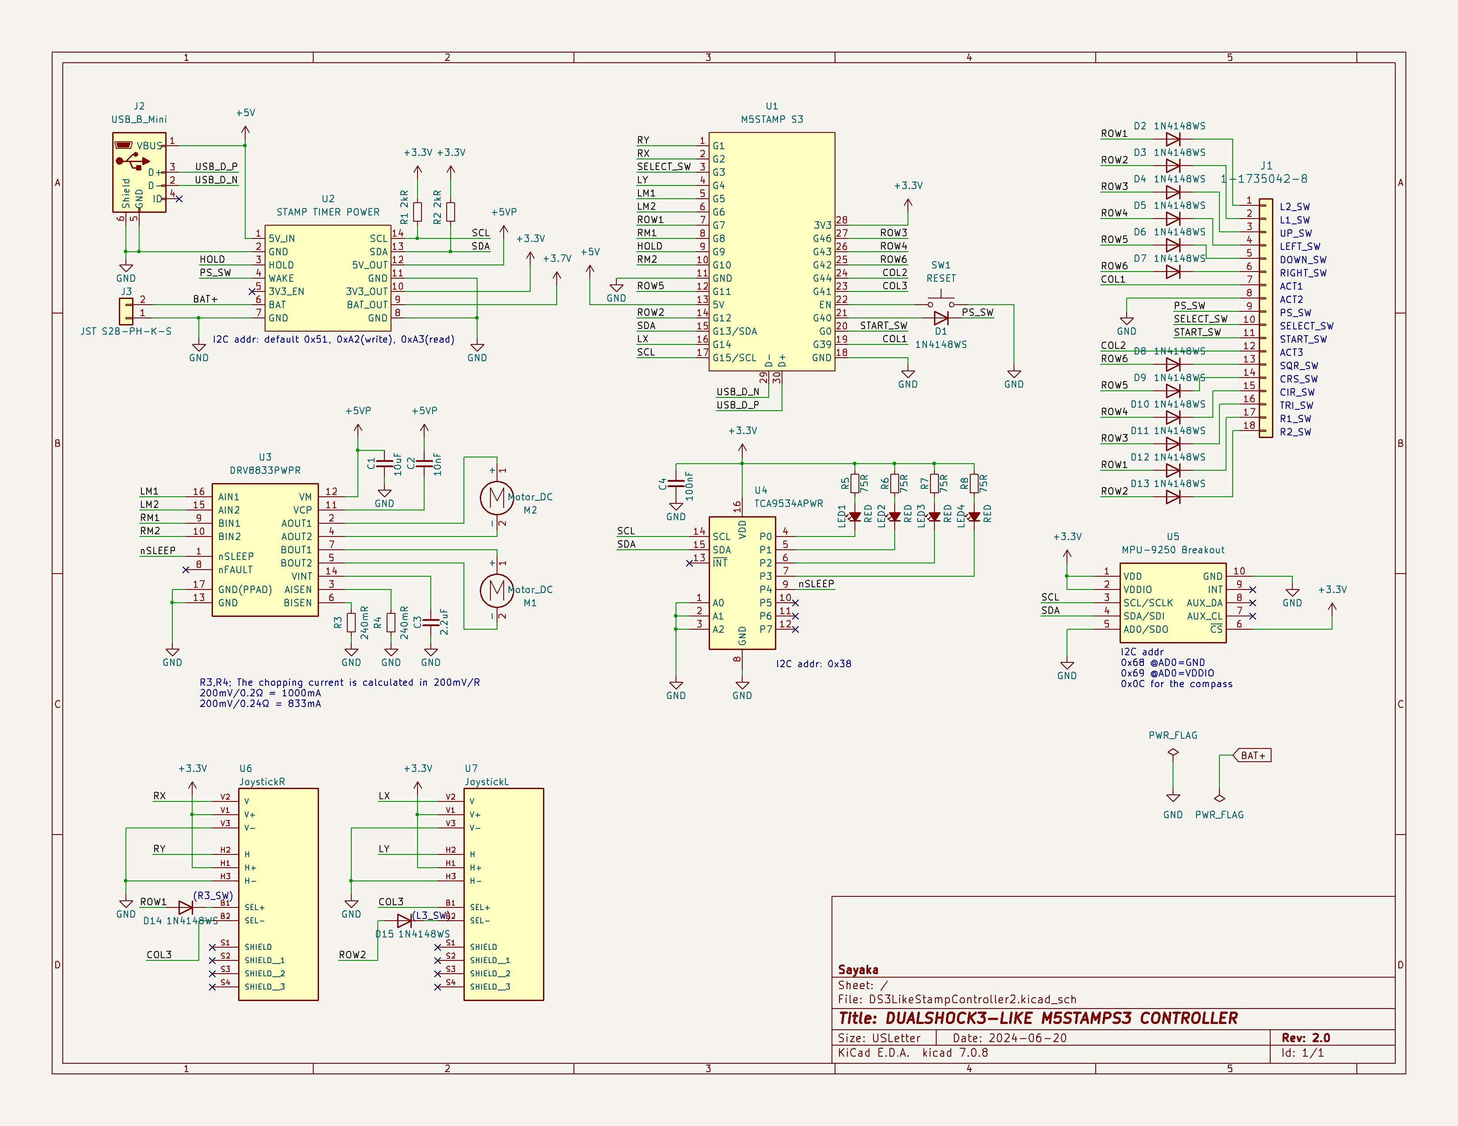Select the 'Id: 1/1' sheet number
The width and height of the screenshot is (1458, 1126).
[1302, 1053]
